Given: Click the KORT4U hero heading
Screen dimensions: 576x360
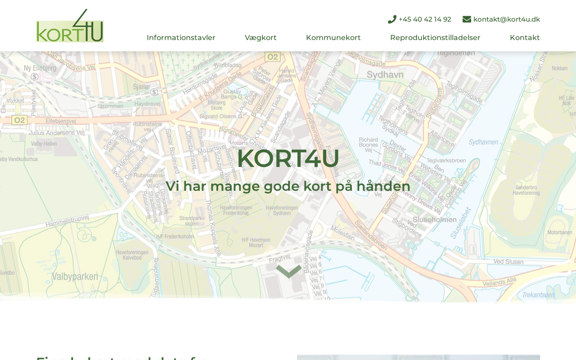Looking at the screenshot, I should click(x=288, y=159).
